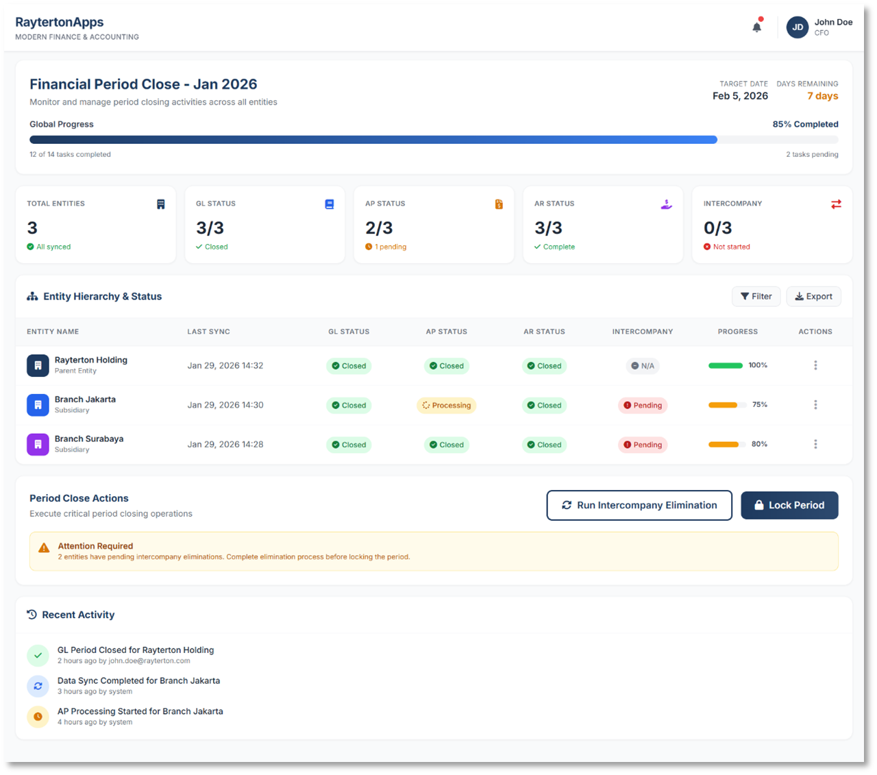Click Branch Jakarta's Processing AP status badge
The height and width of the screenshot is (775, 877).
(x=446, y=405)
